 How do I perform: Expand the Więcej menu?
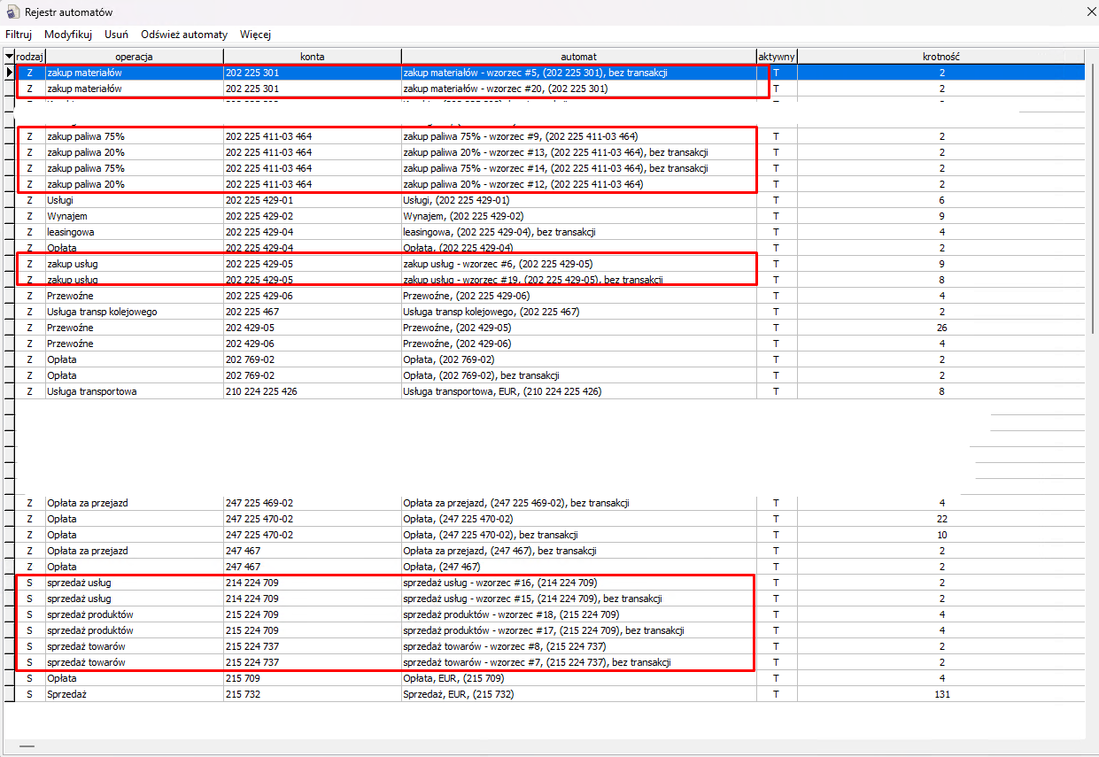(255, 35)
